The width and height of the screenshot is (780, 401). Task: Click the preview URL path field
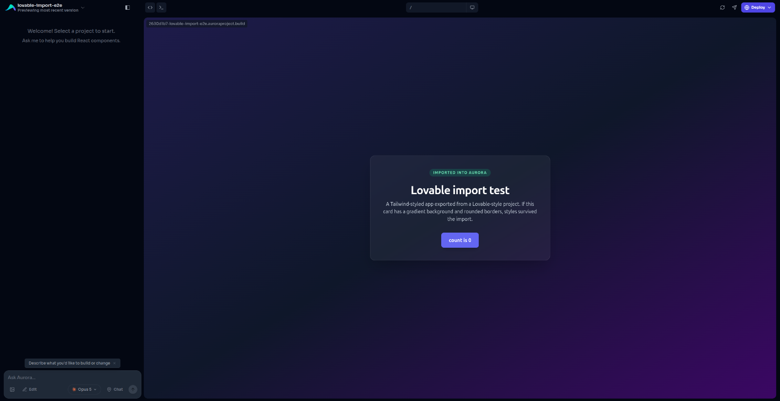(436, 7)
